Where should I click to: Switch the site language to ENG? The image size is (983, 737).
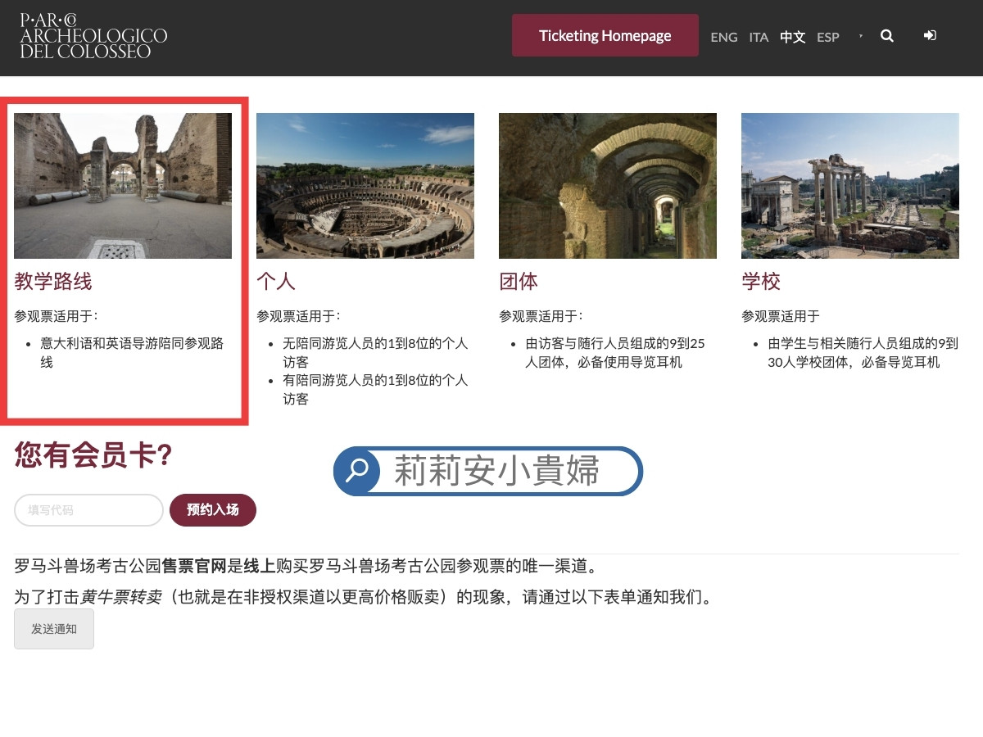tap(723, 37)
